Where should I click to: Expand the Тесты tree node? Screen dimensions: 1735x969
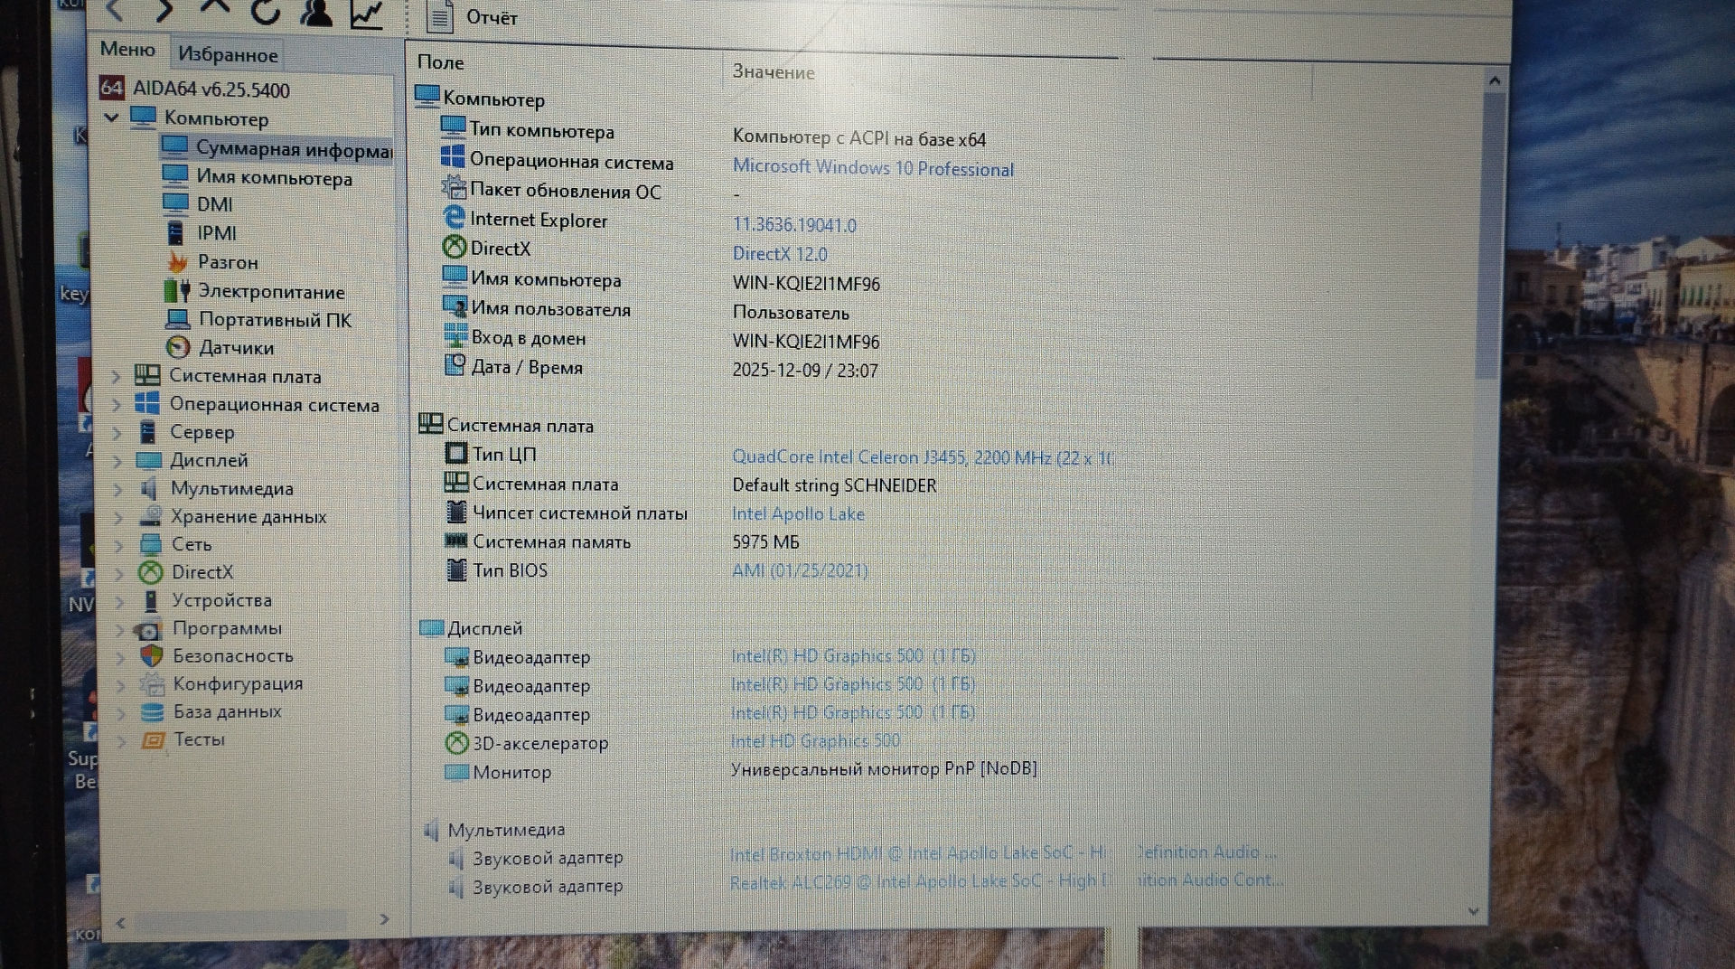(121, 740)
